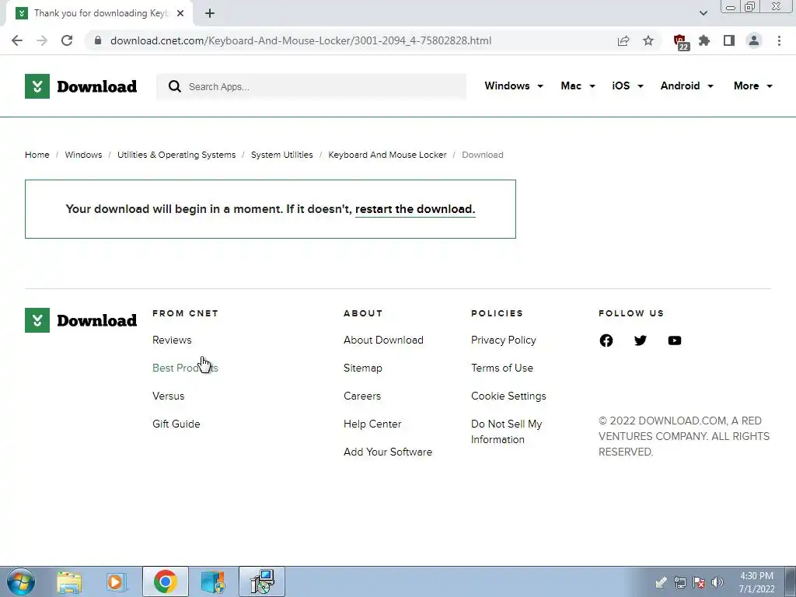Open the network tray icon
This screenshot has height=597, width=796.
(679, 582)
